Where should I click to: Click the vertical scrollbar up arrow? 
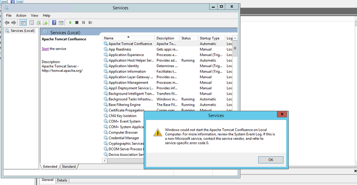click(x=235, y=38)
